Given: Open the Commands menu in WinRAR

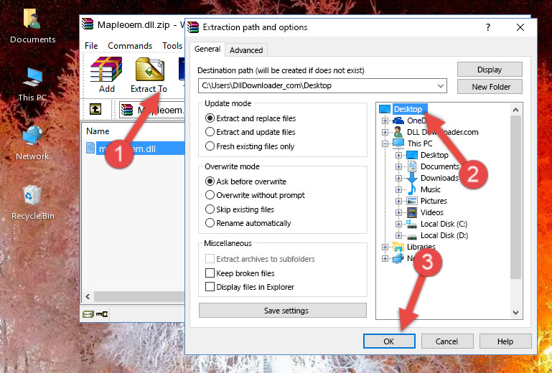Looking at the screenshot, I should pyautogui.click(x=130, y=46).
